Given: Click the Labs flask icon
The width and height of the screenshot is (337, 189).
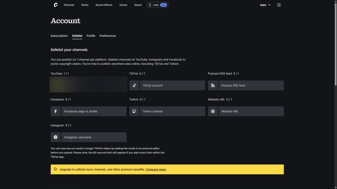Looking at the screenshot, I should [x=150, y=5].
